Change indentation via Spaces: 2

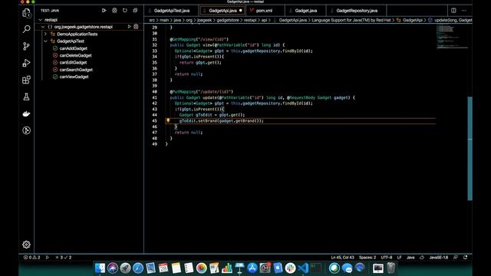(367, 258)
